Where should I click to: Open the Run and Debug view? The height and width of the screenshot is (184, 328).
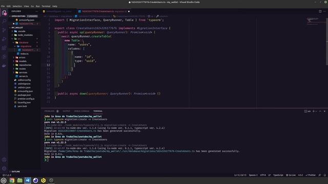pos(4,39)
